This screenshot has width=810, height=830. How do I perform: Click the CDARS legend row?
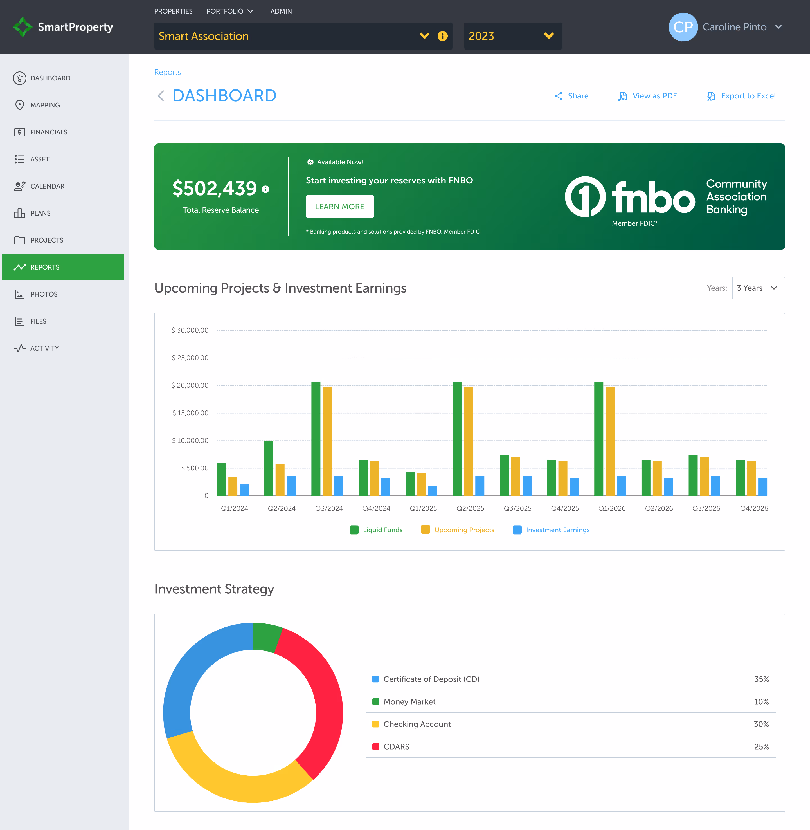tap(570, 747)
